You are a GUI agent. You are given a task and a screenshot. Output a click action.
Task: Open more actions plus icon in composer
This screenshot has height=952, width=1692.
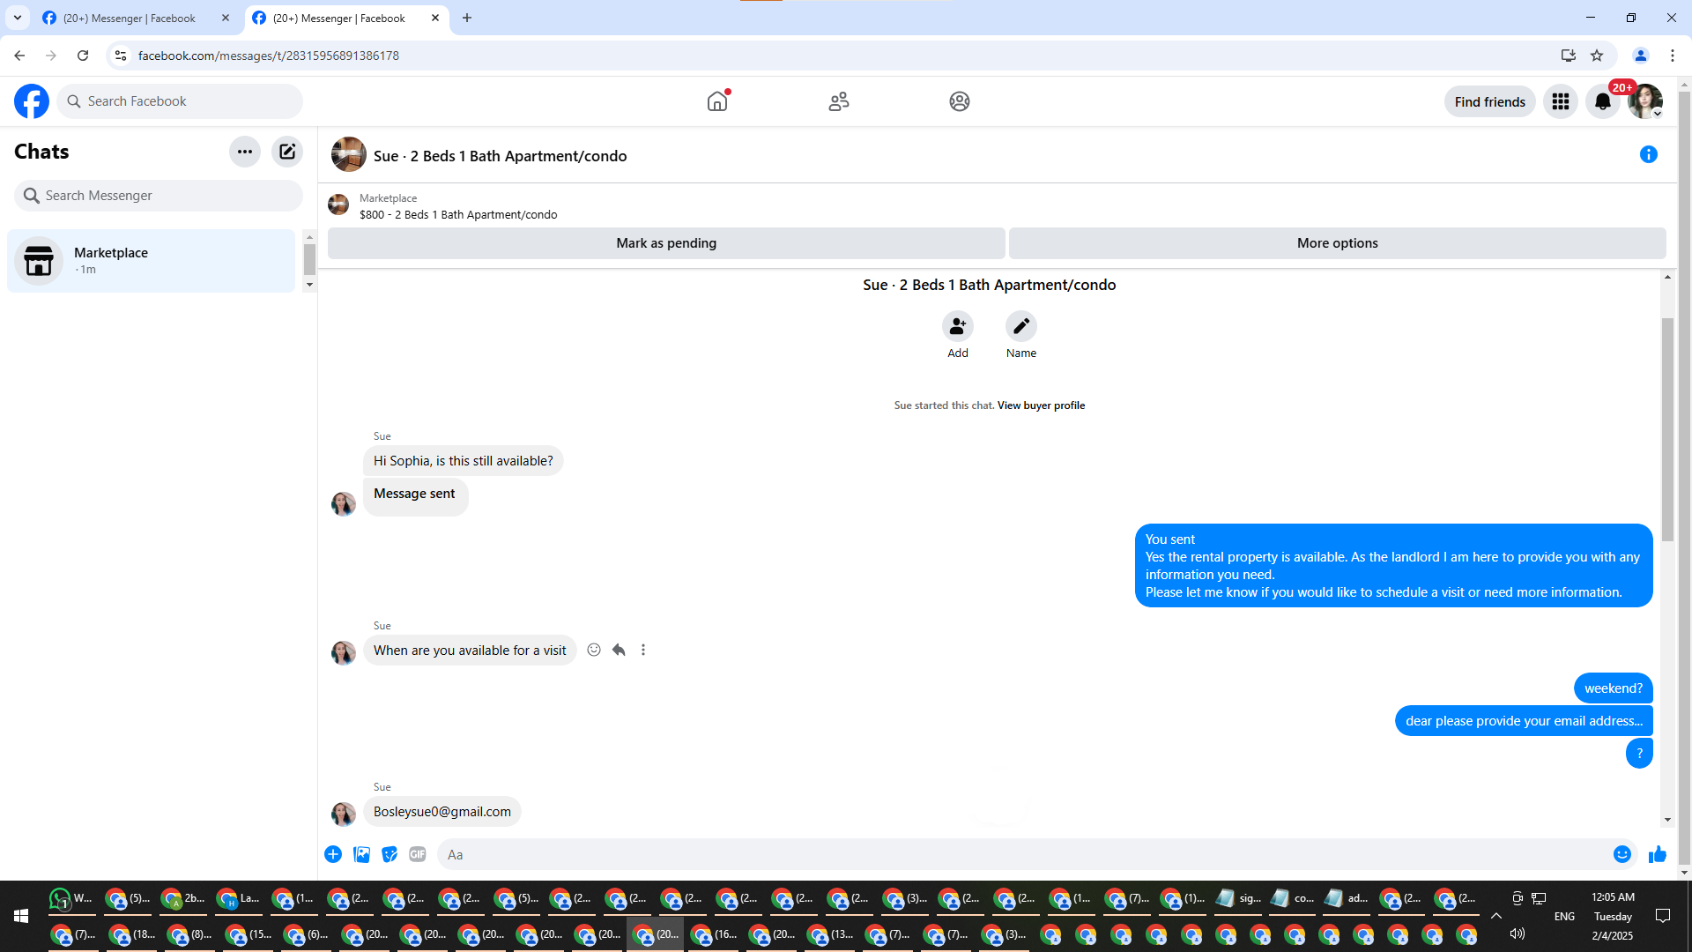[333, 854]
